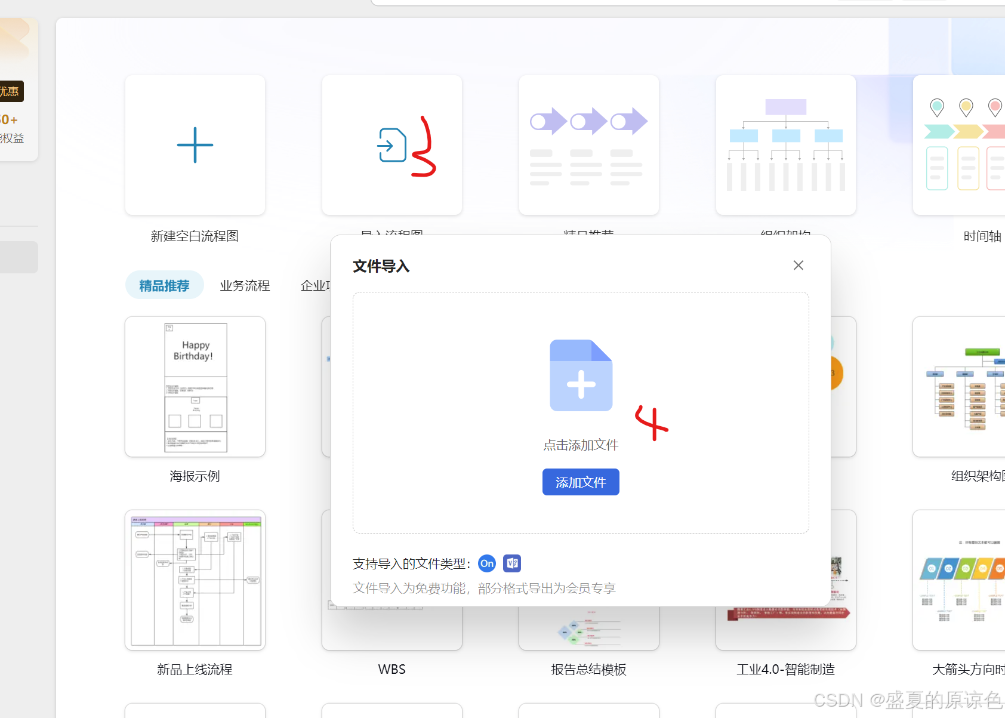Close the 文件导入 dialog
The height and width of the screenshot is (718, 1005).
click(799, 265)
